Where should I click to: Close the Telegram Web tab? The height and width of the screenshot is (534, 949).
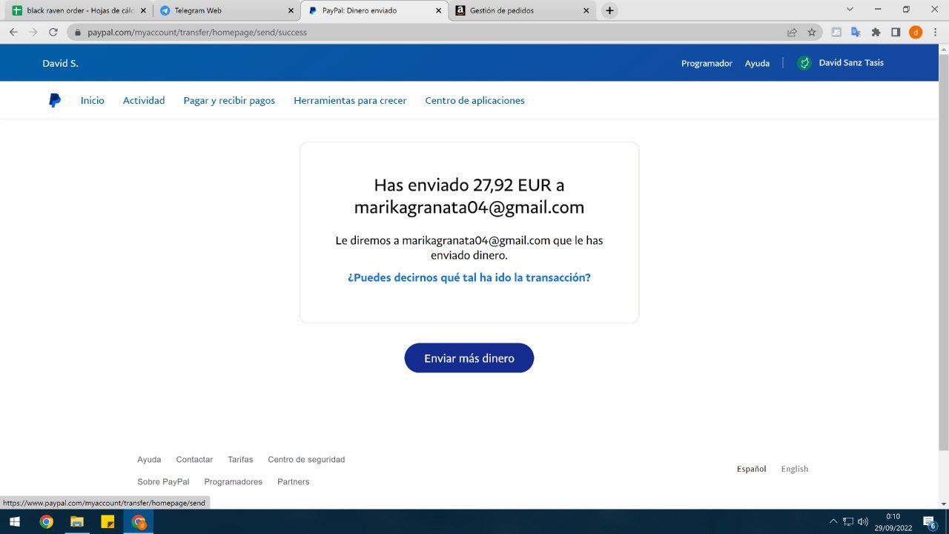click(x=291, y=10)
